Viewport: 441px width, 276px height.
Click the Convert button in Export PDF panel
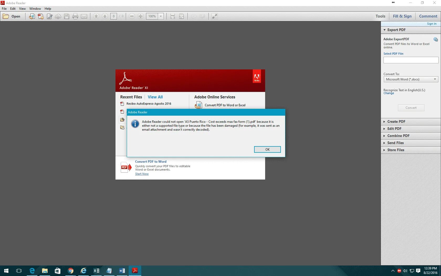pyautogui.click(x=411, y=108)
